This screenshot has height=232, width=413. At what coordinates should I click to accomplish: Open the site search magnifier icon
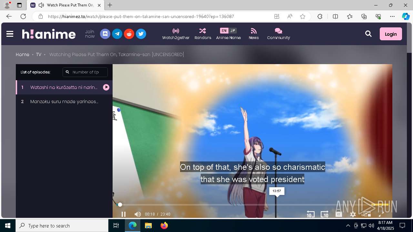pyautogui.click(x=368, y=34)
